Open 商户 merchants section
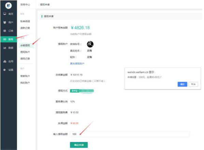 9,22
